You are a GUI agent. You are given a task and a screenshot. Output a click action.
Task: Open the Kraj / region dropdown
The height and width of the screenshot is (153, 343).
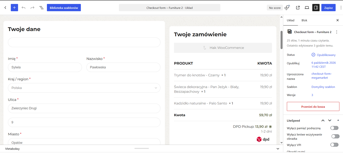[x=84, y=88]
